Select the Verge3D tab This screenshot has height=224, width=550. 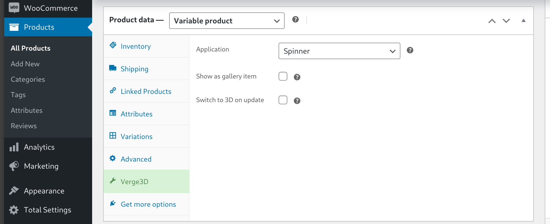pos(146,182)
